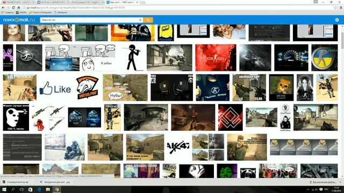Screen dimensions: 344x193
Task: Open the girl with headphones thumbnail
Action: (x=305, y=87)
